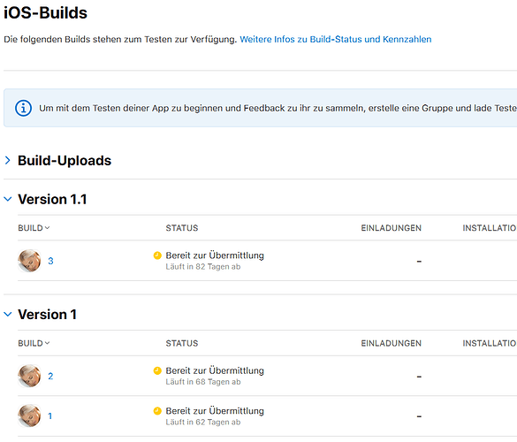Viewport: 517px width, 442px height.
Task: Click the app icon for build 1
Action: pyautogui.click(x=29, y=415)
